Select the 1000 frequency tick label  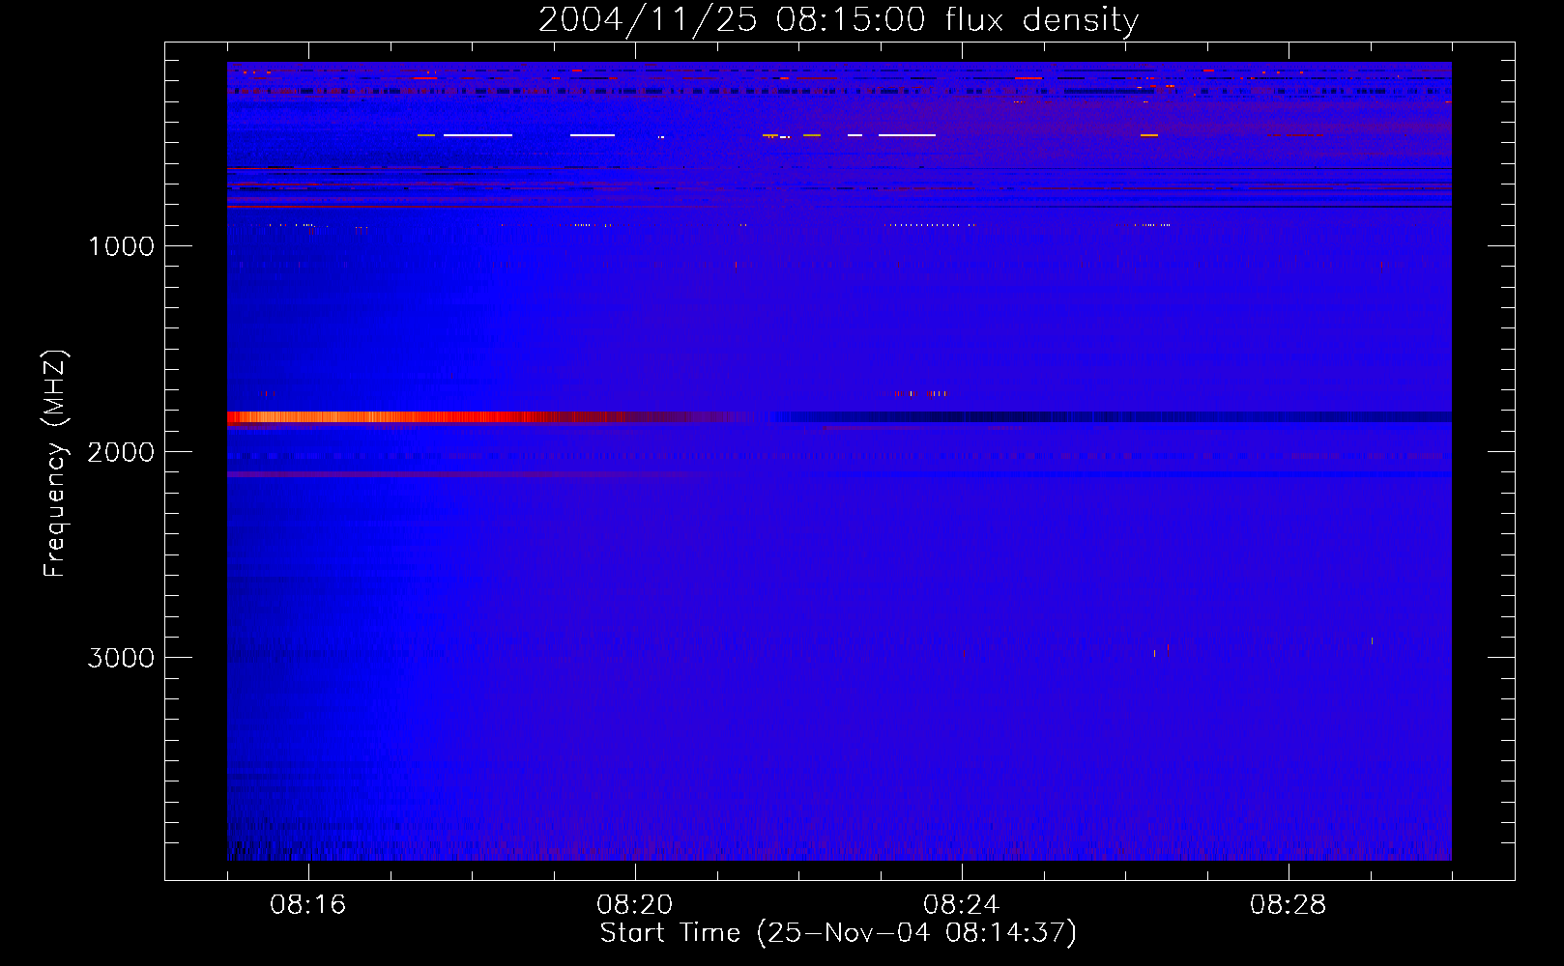pos(121,246)
